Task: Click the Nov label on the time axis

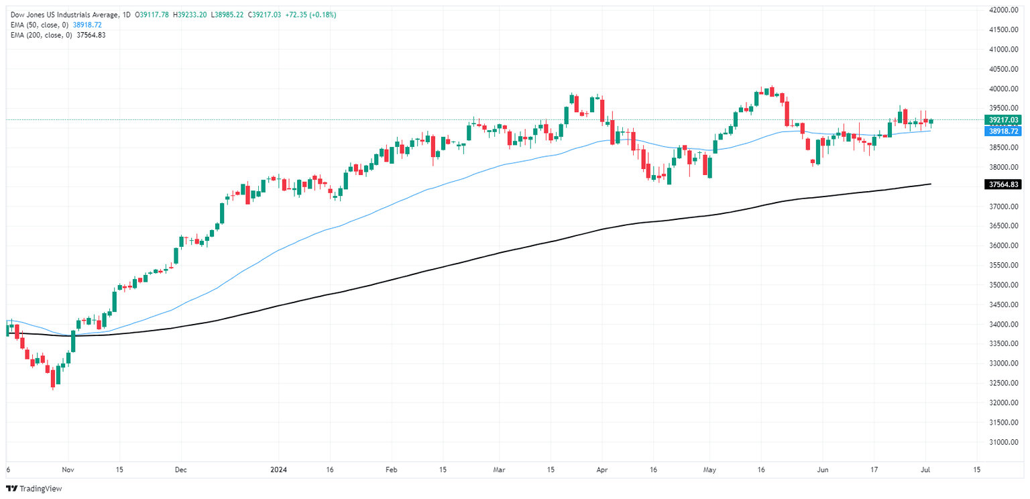Action: (x=69, y=470)
